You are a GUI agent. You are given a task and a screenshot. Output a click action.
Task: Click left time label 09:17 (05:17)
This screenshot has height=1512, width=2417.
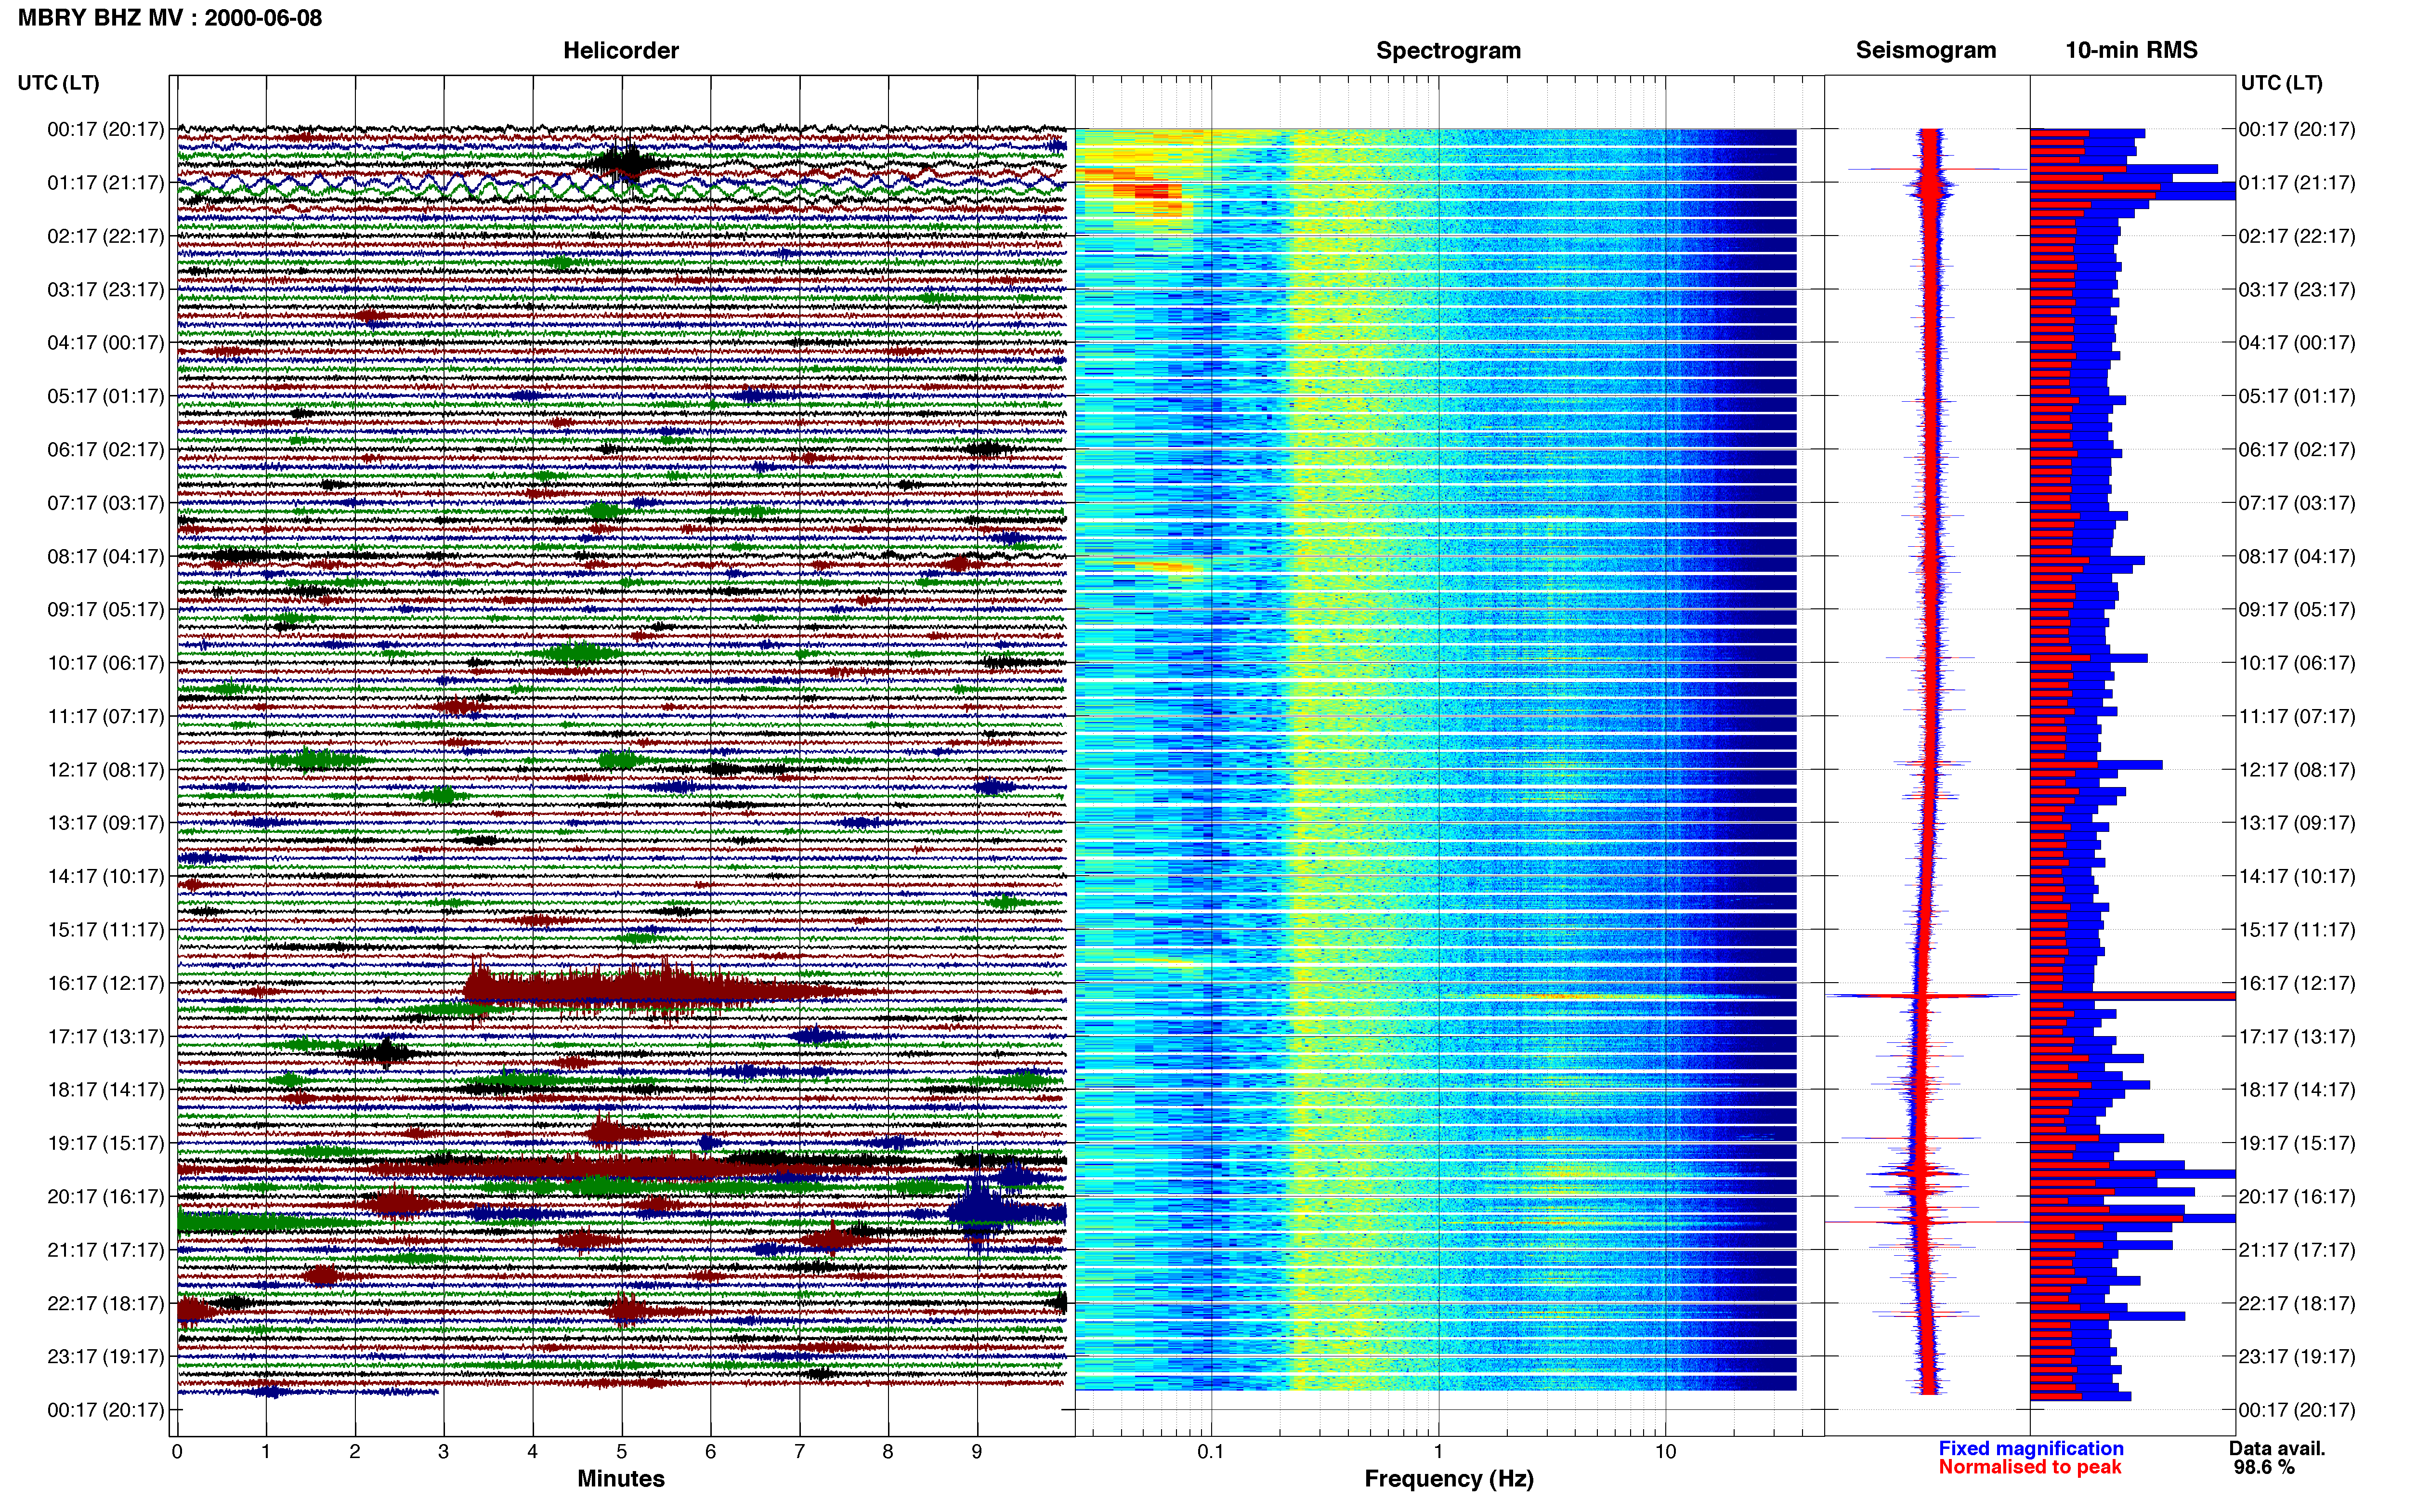[106, 610]
